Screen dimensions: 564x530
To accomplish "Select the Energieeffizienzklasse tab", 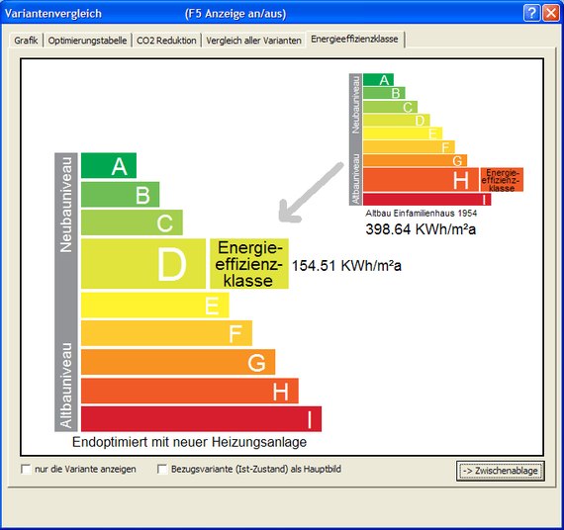I will 354,39.
